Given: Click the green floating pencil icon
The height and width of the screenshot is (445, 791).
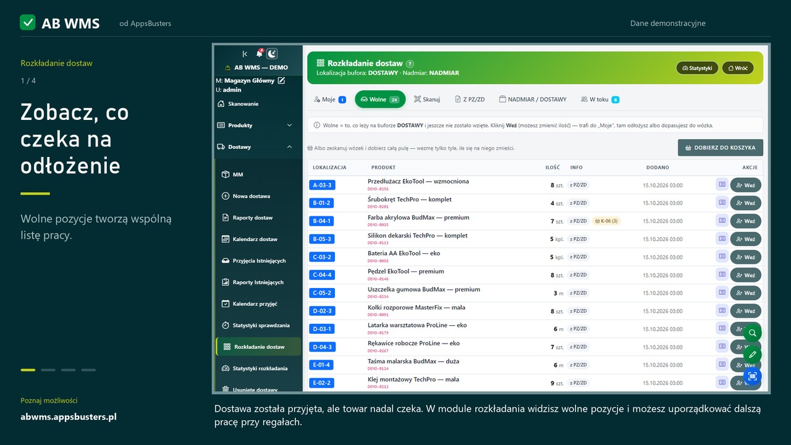Looking at the screenshot, I should pyautogui.click(x=752, y=354).
